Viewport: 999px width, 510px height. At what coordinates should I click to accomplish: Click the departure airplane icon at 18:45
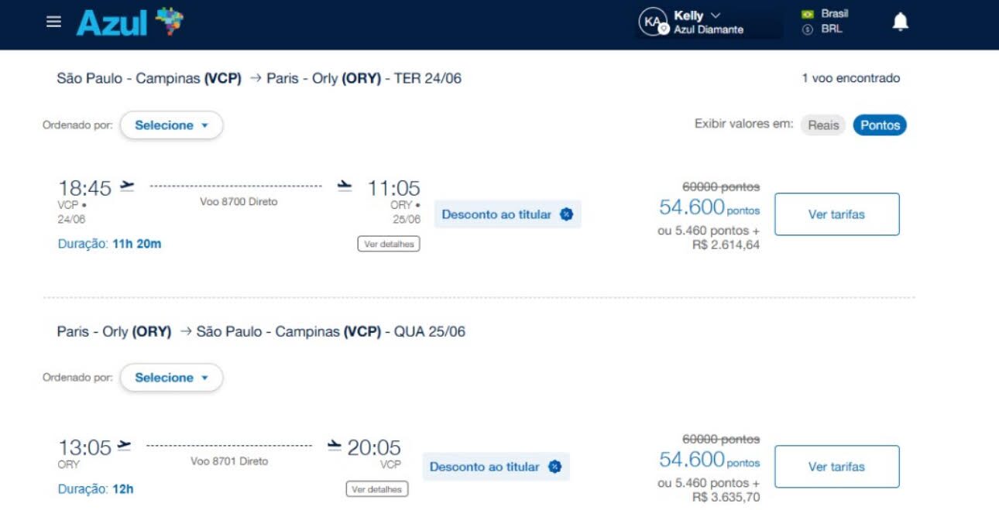(x=127, y=187)
